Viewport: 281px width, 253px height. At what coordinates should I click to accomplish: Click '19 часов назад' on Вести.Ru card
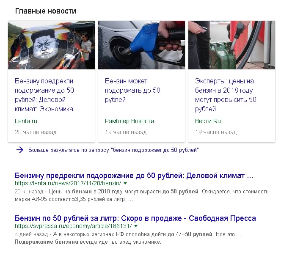pyautogui.click(x=216, y=132)
